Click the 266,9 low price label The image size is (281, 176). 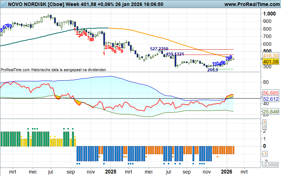point(213,70)
